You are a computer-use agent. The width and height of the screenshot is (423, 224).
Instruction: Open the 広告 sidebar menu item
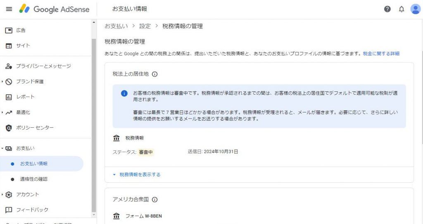(x=21, y=30)
